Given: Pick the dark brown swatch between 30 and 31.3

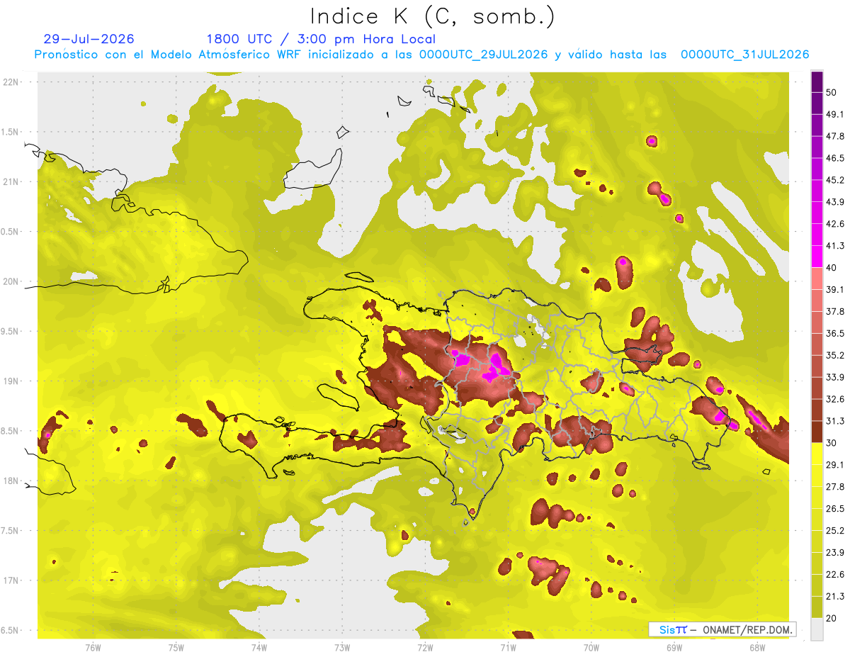Looking at the screenshot, I should click(x=817, y=432).
